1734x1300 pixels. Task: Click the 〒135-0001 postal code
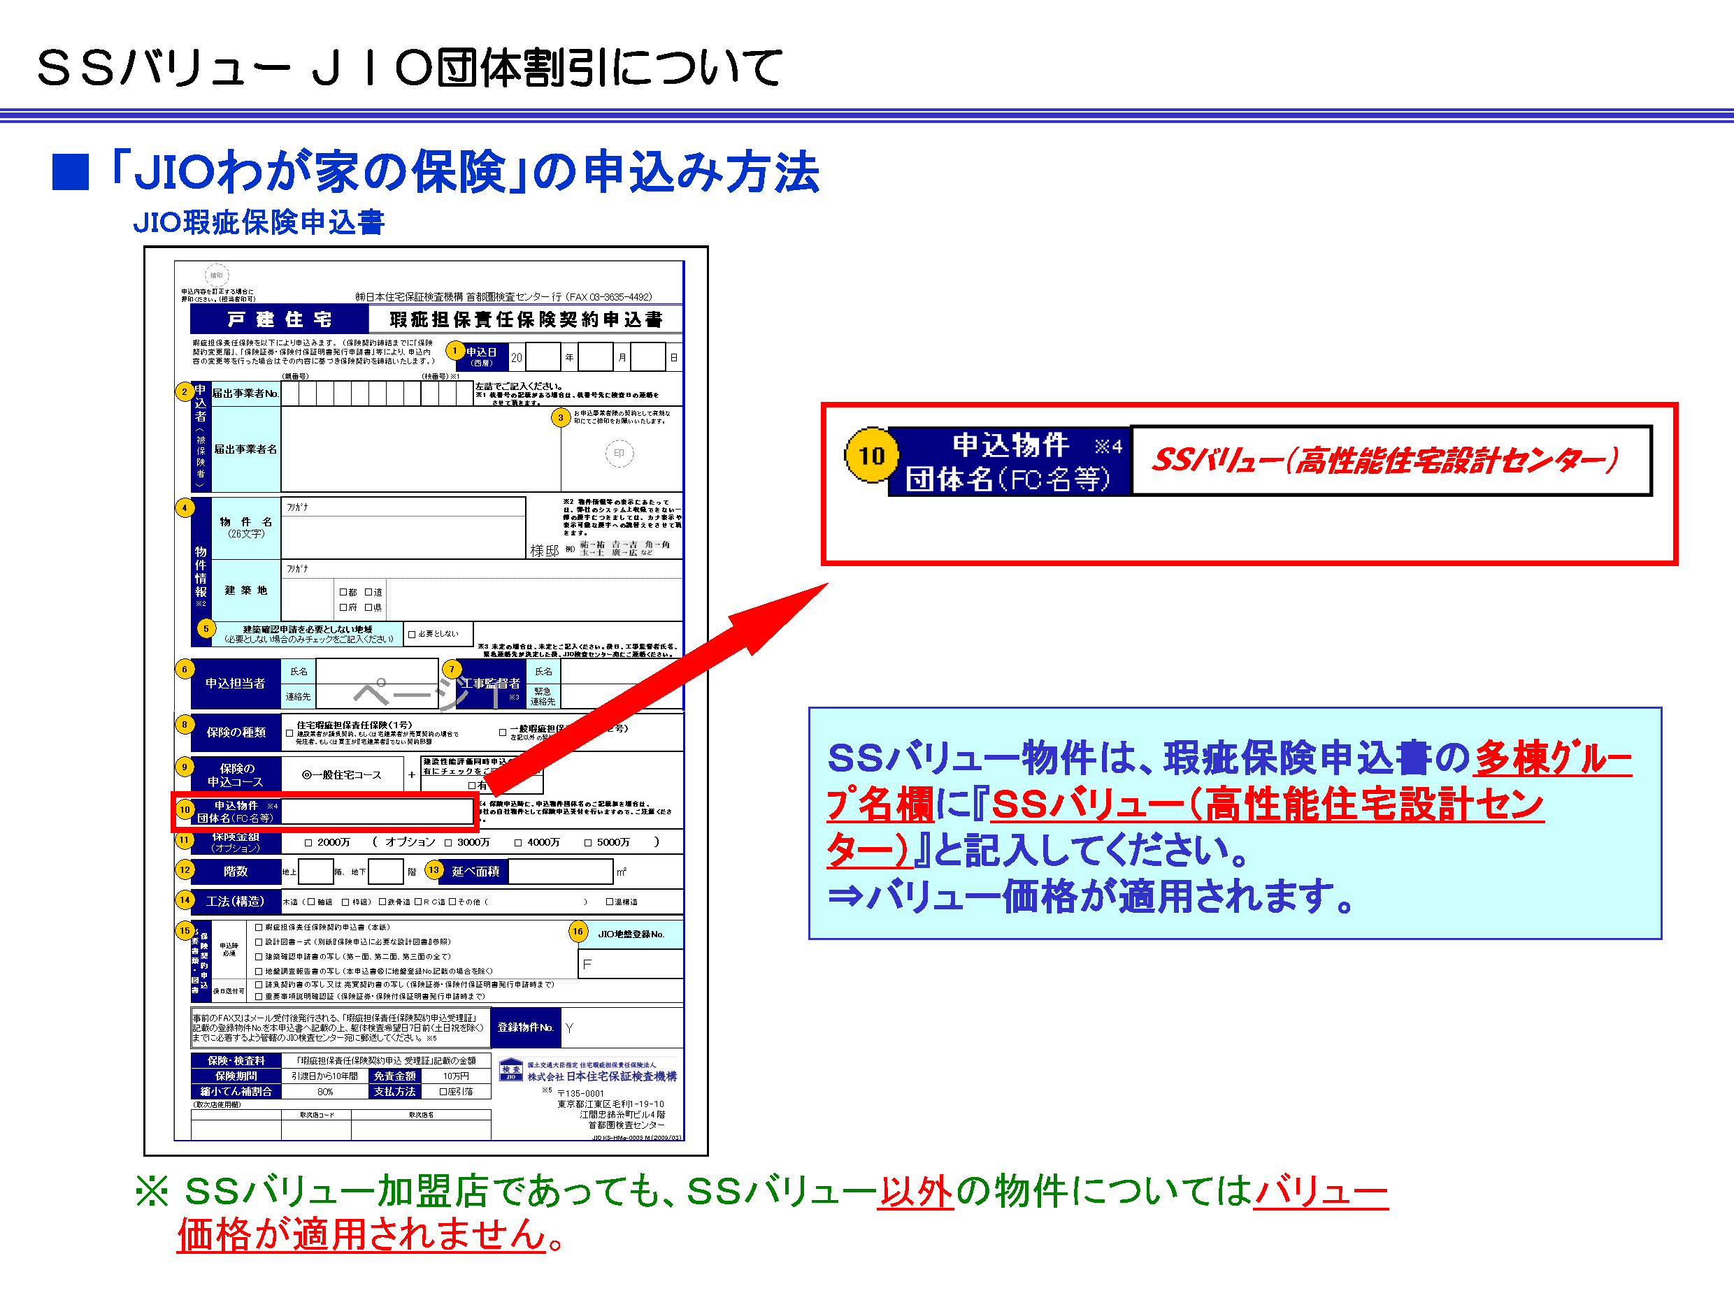(580, 1094)
